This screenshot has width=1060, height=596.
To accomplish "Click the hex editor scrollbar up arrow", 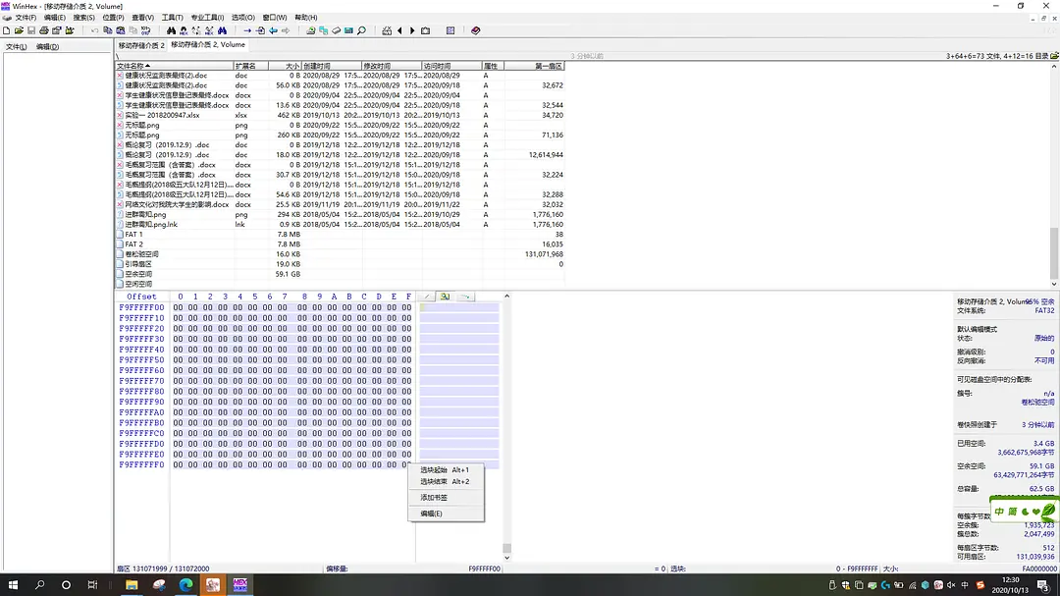I will point(507,297).
